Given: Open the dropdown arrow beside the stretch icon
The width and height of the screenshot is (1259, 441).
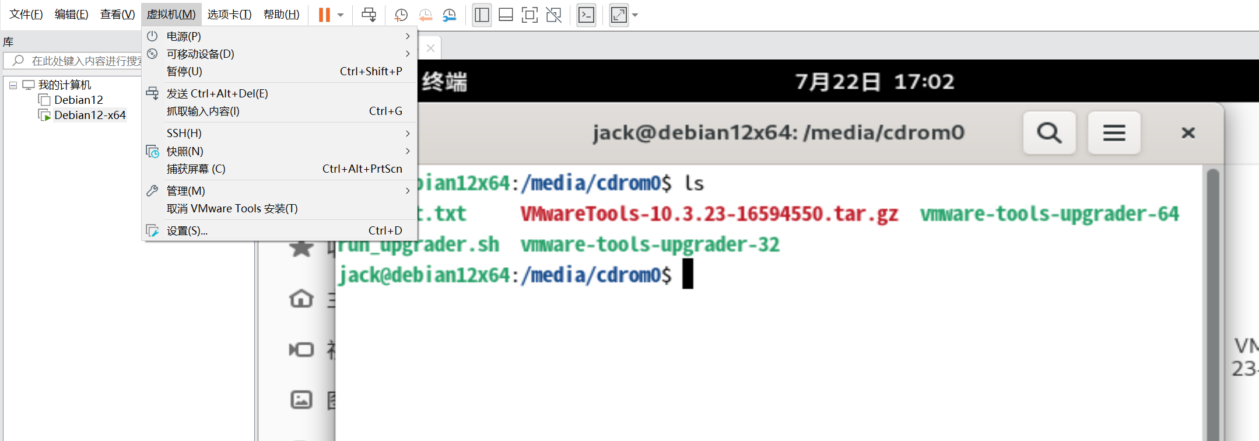Looking at the screenshot, I should 635,15.
